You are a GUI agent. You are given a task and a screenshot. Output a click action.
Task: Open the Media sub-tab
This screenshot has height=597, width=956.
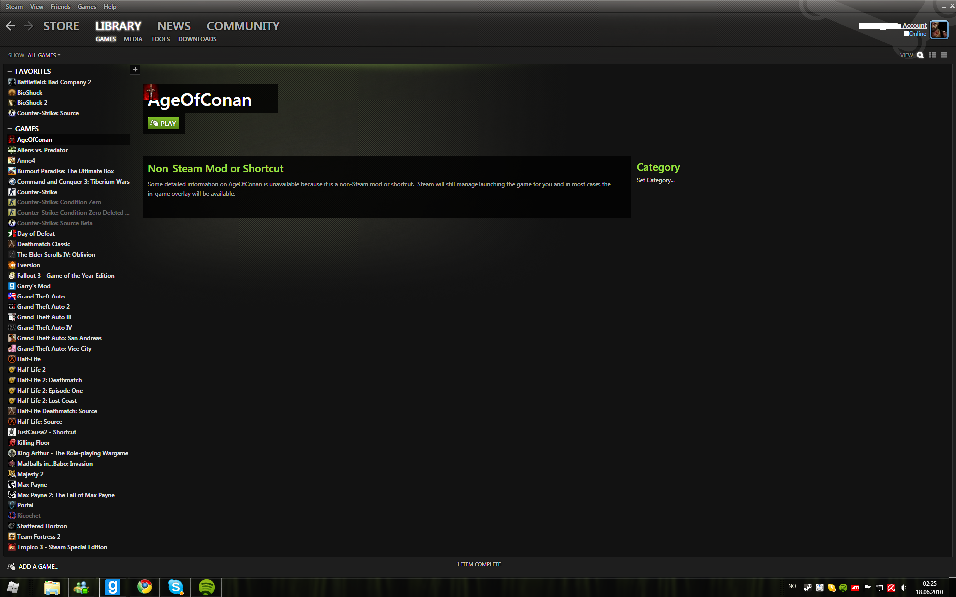(x=133, y=39)
